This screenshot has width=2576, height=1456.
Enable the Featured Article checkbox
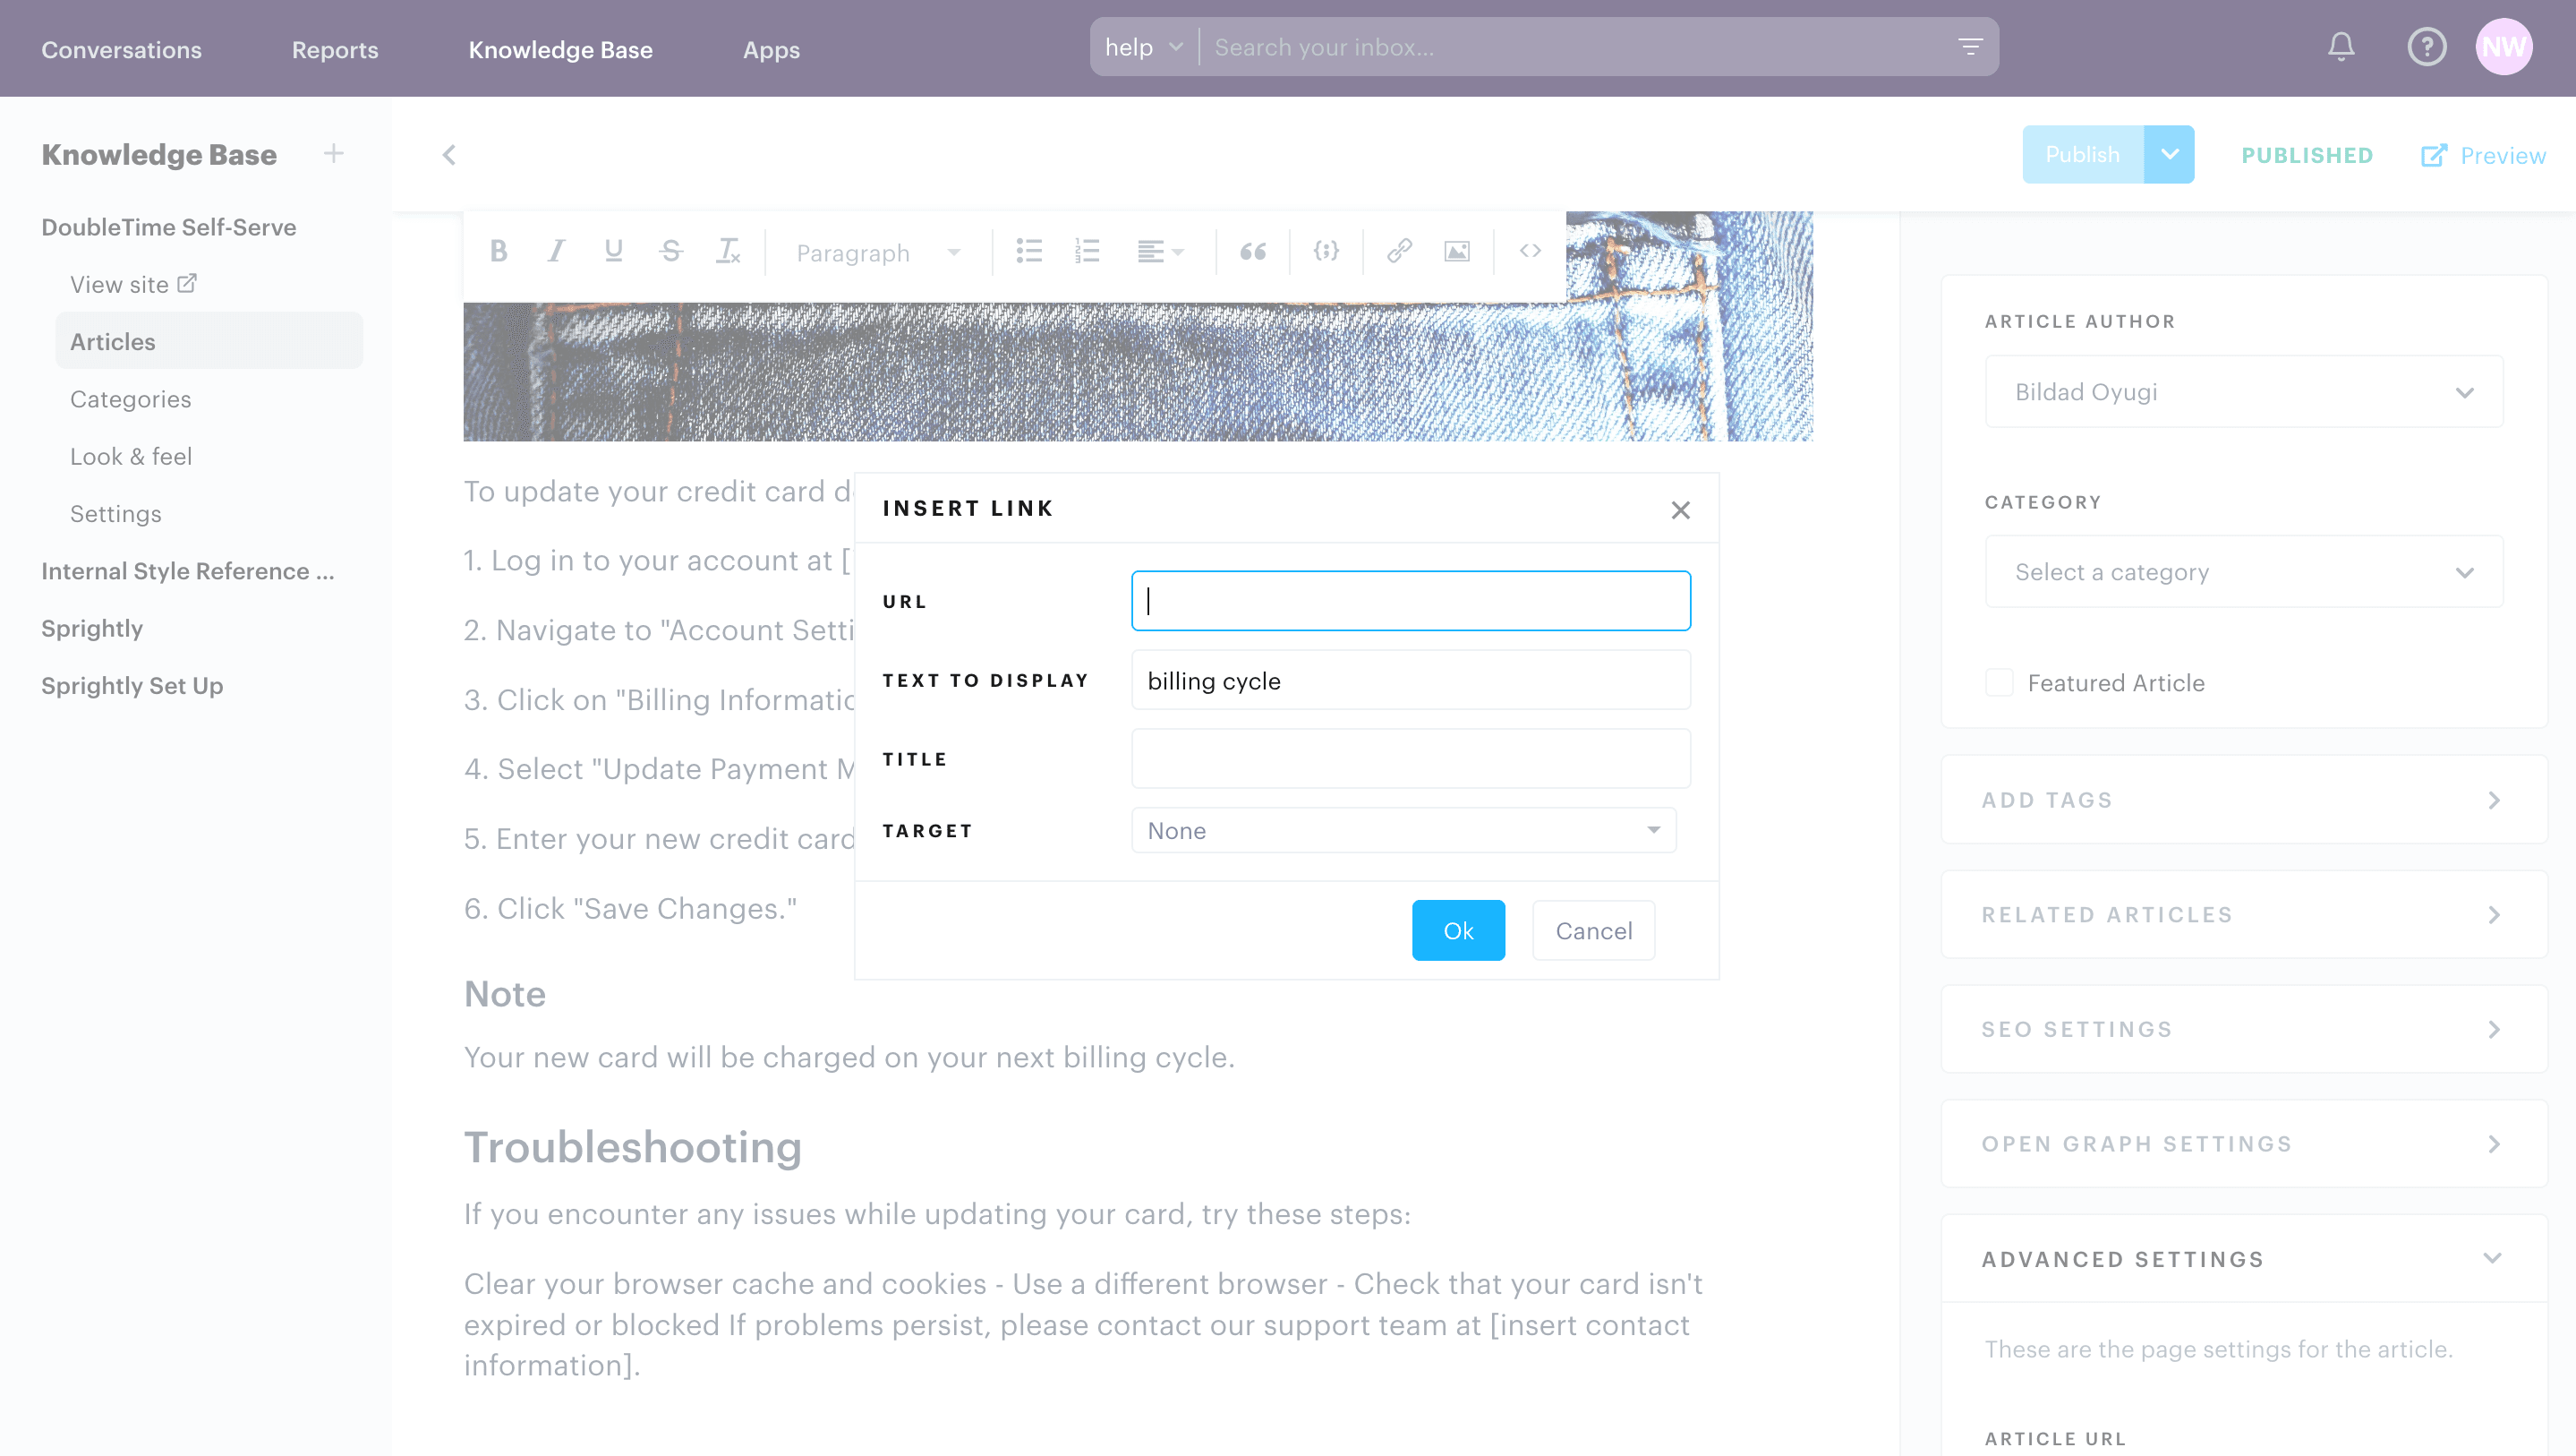1999,682
